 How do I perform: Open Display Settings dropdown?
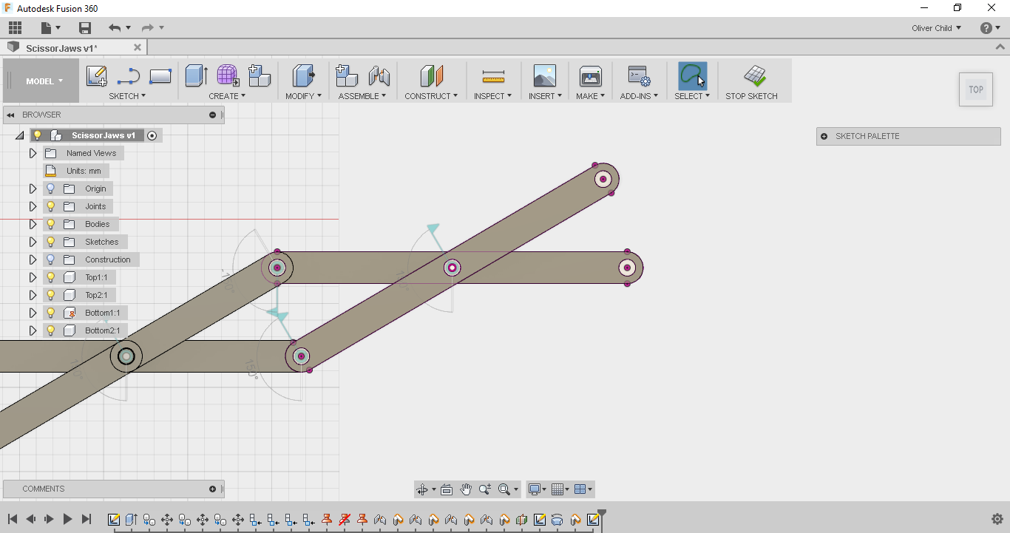click(x=537, y=489)
